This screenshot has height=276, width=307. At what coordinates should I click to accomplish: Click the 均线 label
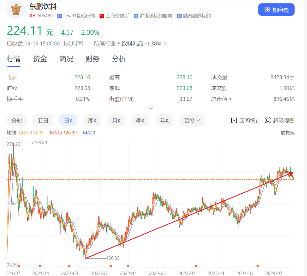click(11, 133)
